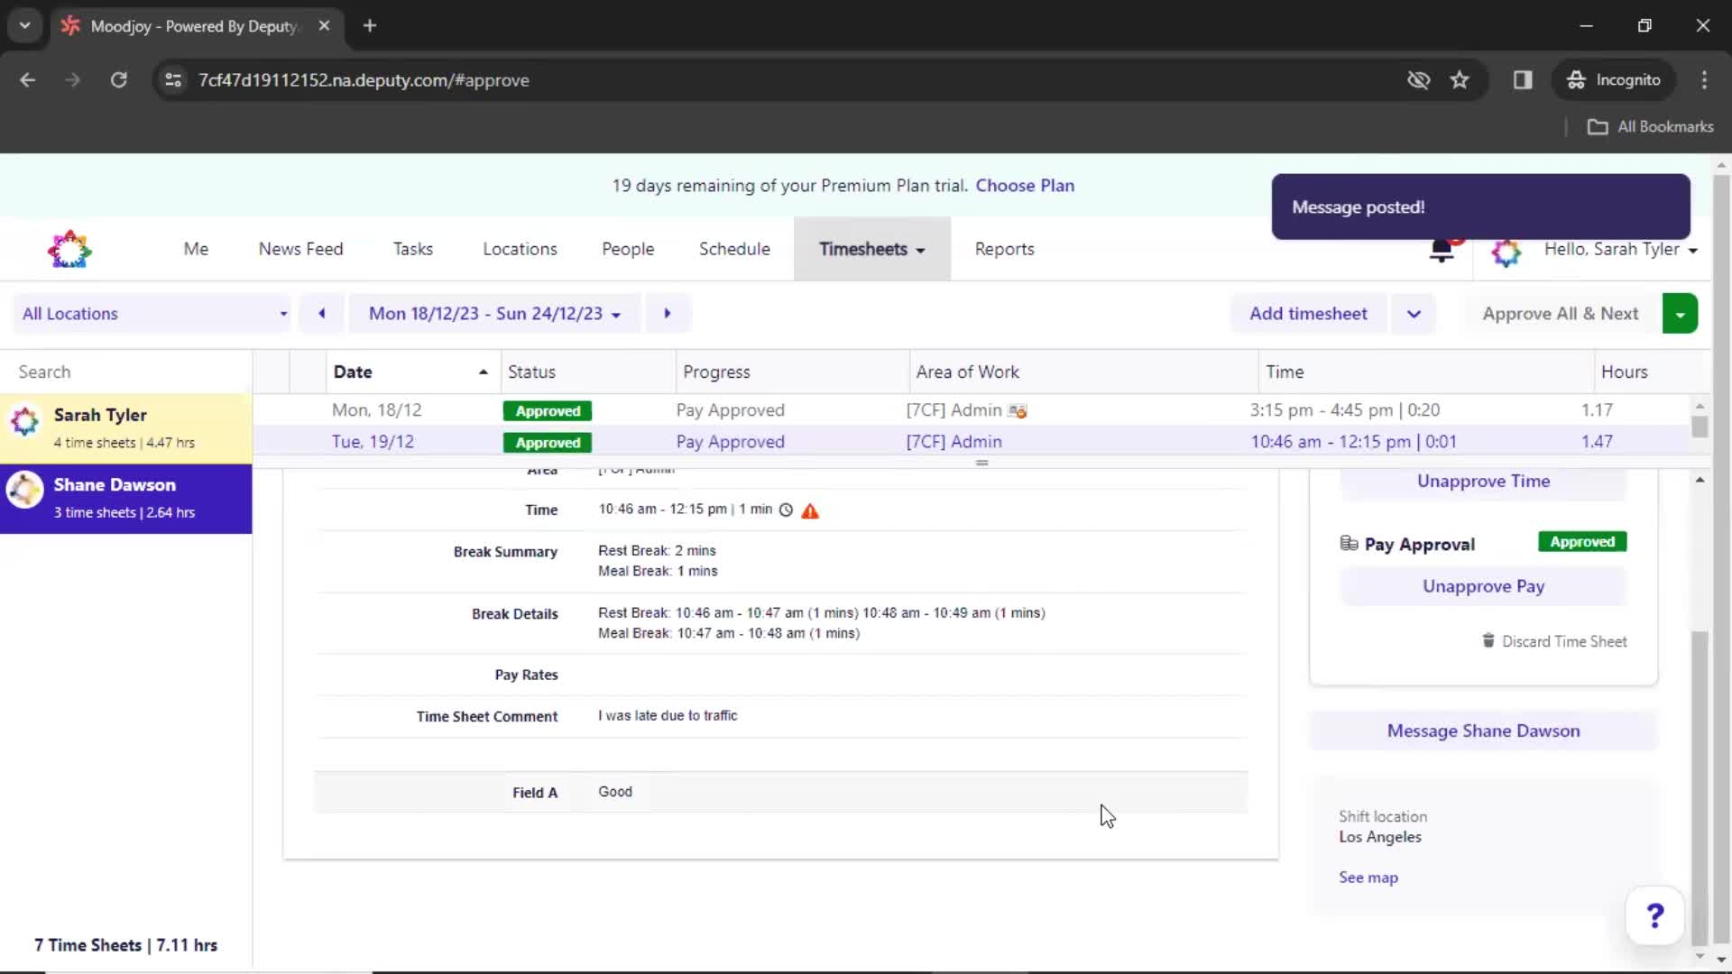Click the Unapprove Pay button
Viewport: 1732px width, 974px height.
point(1483,585)
